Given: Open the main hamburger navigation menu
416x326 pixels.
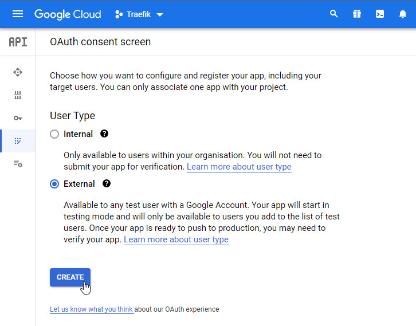Looking at the screenshot, I should (x=18, y=14).
